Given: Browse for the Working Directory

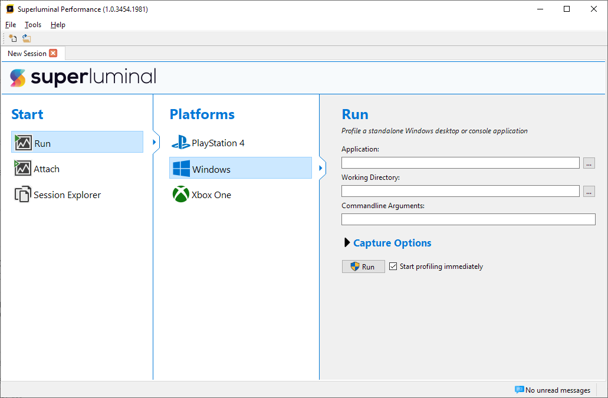Looking at the screenshot, I should pos(589,191).
